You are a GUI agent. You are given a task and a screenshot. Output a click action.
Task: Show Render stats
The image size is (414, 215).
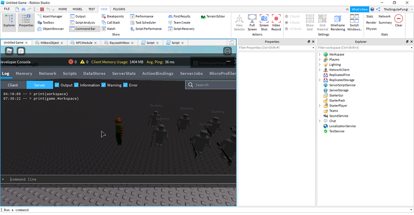coord(371,23)
